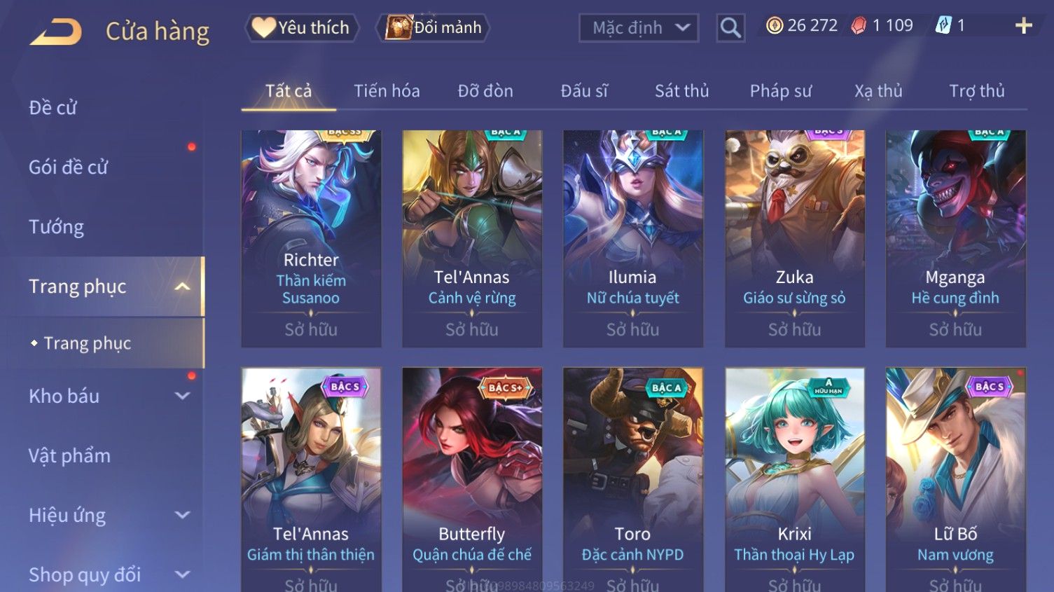Viewport: 1054px width, 592px height.
Task: Select Richter Thần kiếm Susanoo skin card
Action: pos(311,238)
